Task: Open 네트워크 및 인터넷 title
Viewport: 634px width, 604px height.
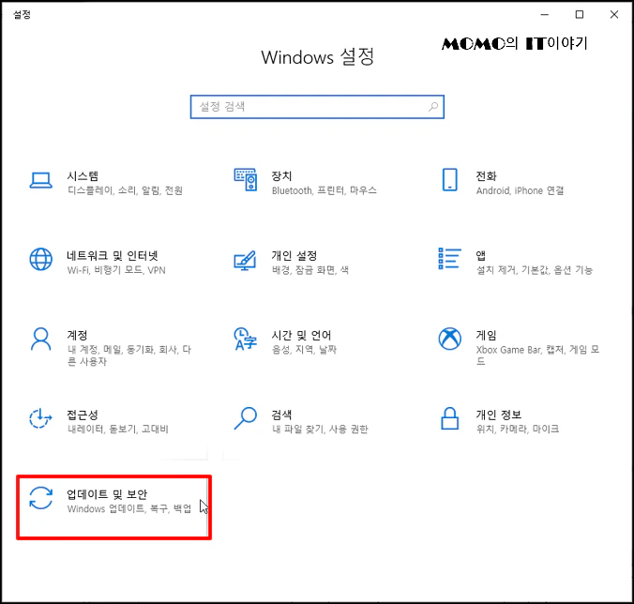Action: pyautogui.click(x=113, y=255)
